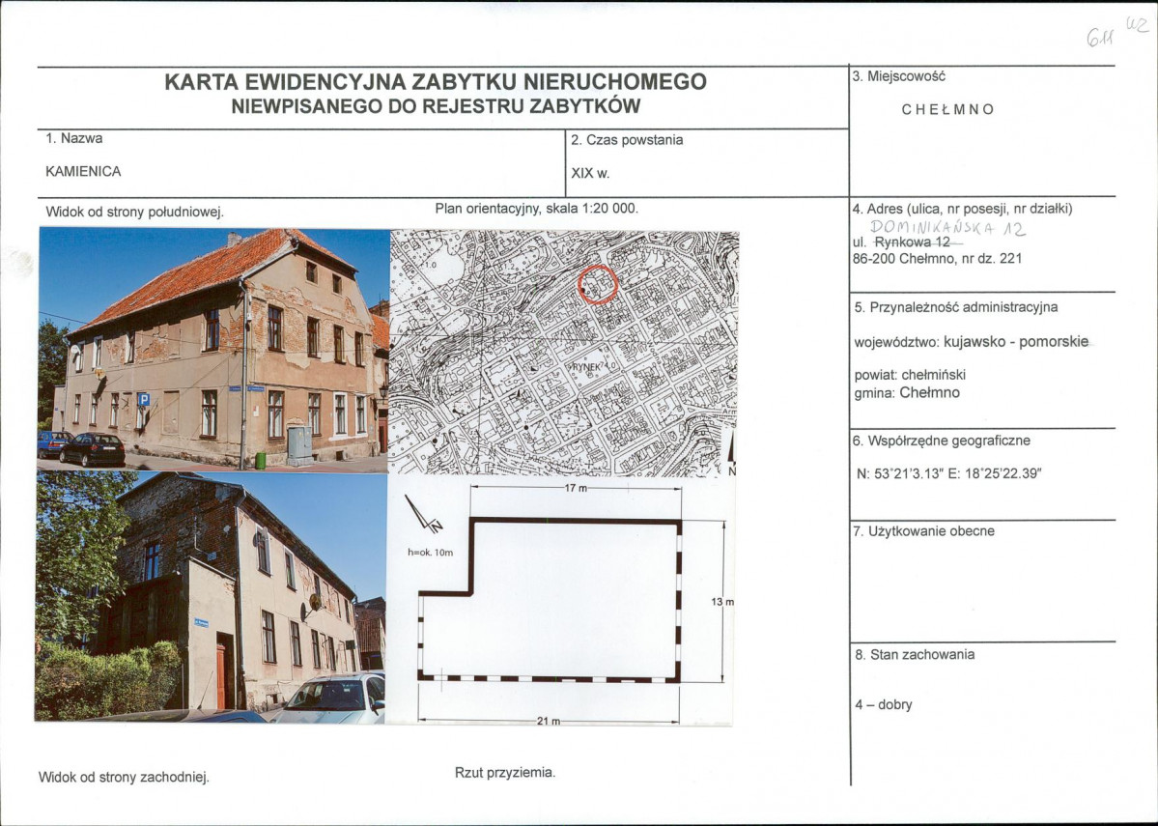The width and height of the screenshot is (1158, 826).
Task: Select '8. Stan zachowania' label
Action: (x=915, y=655)
